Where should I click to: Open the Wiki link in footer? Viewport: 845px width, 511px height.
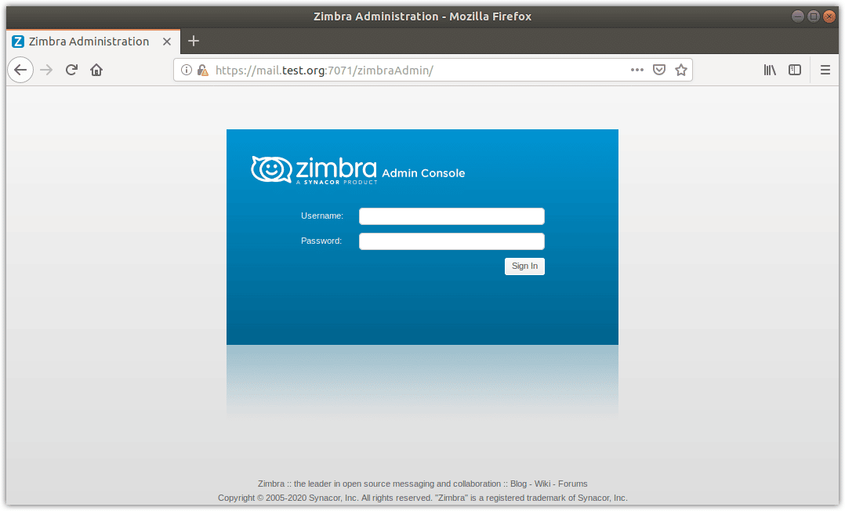coord(542,484)
